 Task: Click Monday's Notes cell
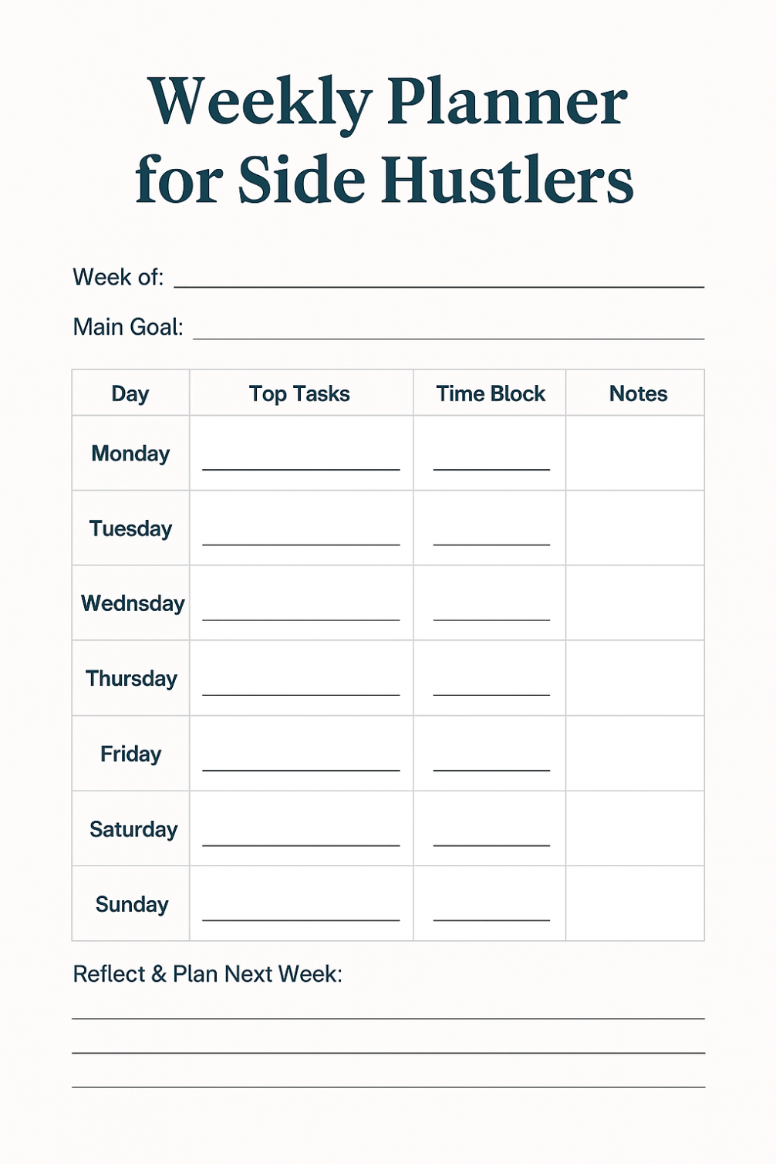635,453
